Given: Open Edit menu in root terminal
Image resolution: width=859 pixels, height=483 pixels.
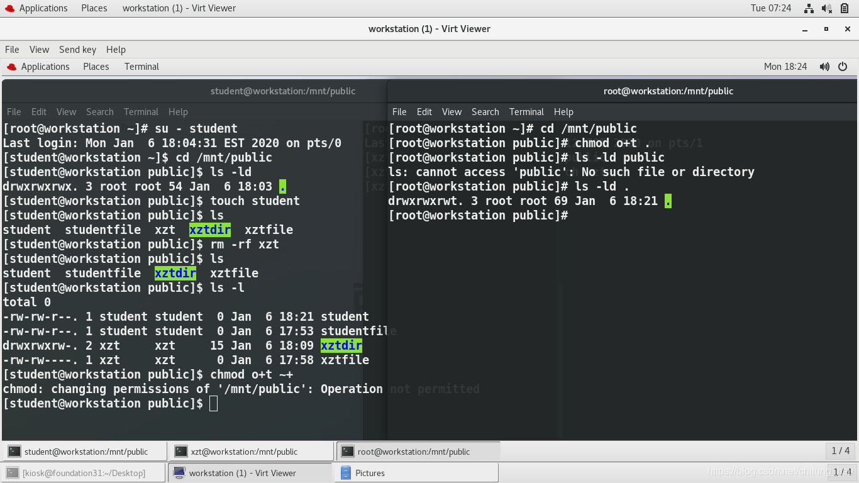Looking at the screenshot, I should coord(424,112).
